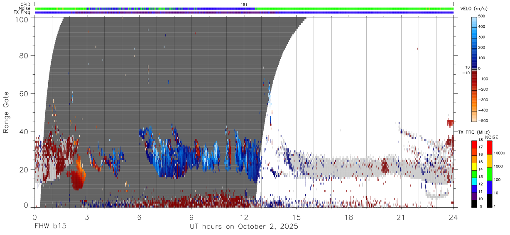The height and width of the screenshot is (235, 510).
Task: Click noise colorbar label 1000
Action: (498, 166)
